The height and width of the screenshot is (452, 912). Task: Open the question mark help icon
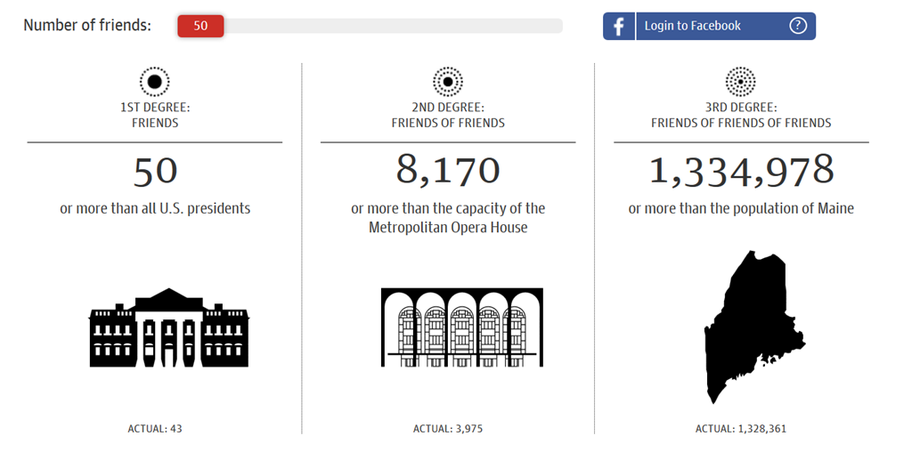tap(798, 26)
